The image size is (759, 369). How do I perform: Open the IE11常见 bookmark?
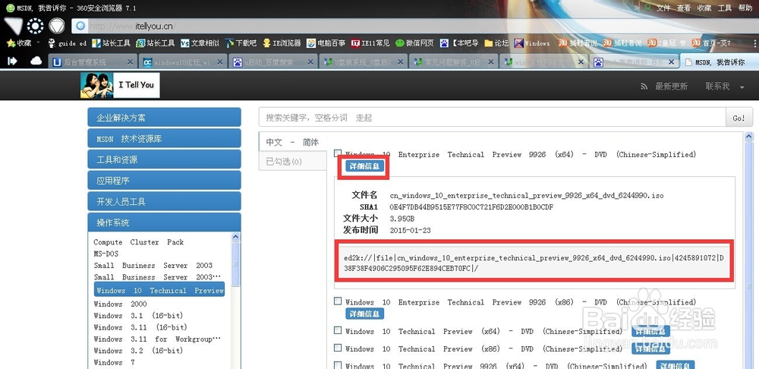pyautogui.click(x=370, y=43)
